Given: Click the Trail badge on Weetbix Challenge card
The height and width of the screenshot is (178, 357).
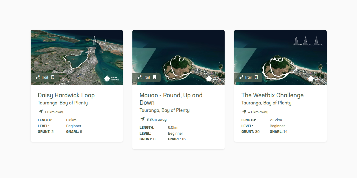Looking at the screenshot, I should point(249,77).
